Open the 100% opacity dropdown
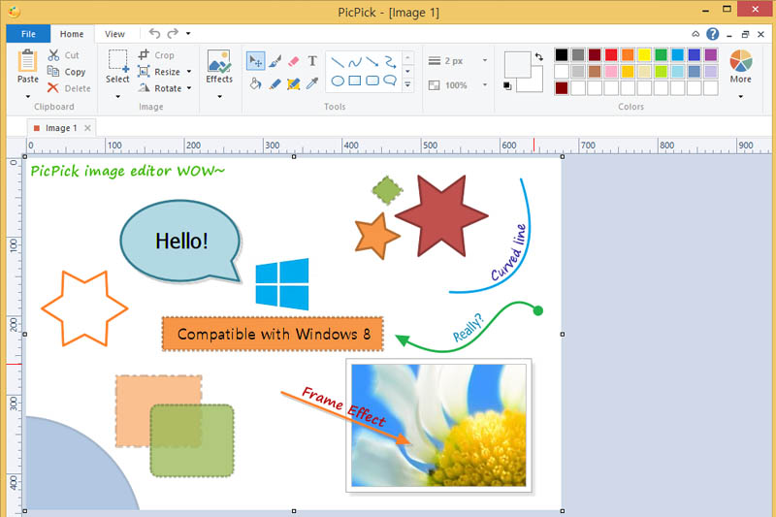776x517 pixels. 485,85
